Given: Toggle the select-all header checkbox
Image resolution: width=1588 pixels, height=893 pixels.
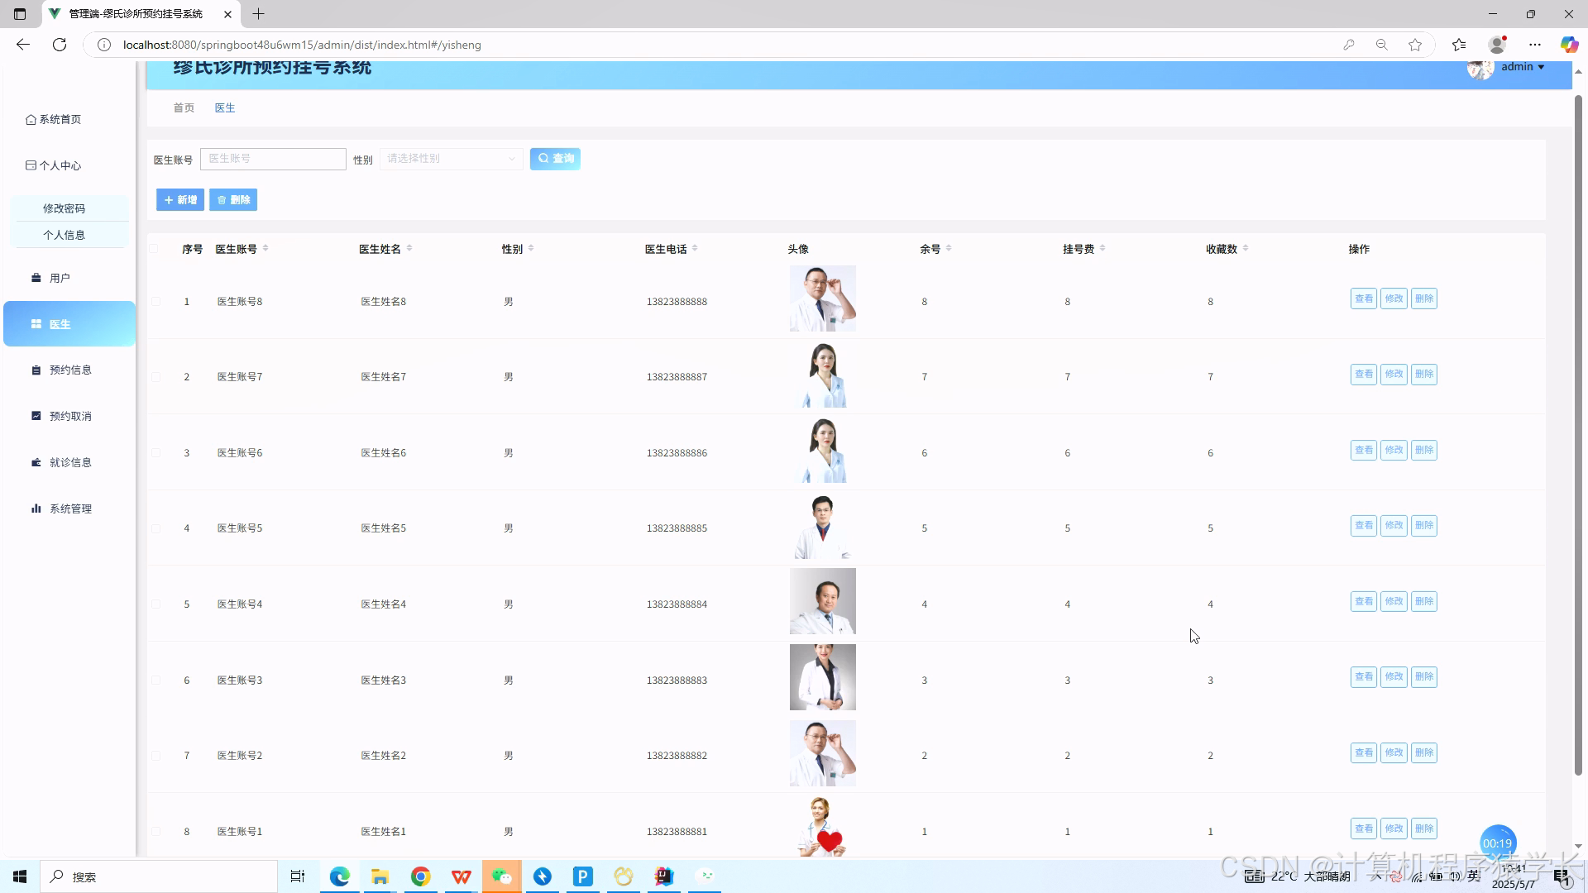Looking at the screenshot, I should pyautogui.click(x=154, y=249).
